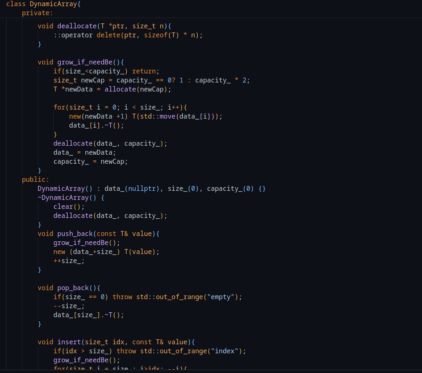Click the 'void pop_back(){' function signature
Viewport: 422px width, 373px height.
69,288
